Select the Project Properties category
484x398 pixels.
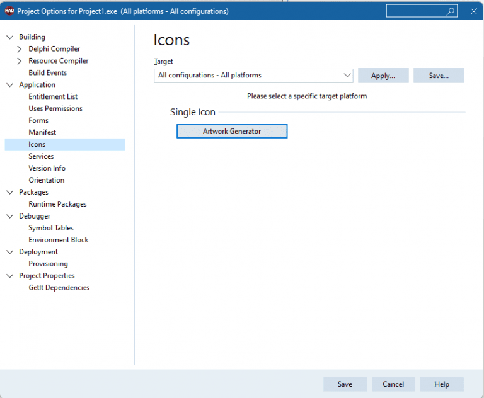tap(47, 276)
